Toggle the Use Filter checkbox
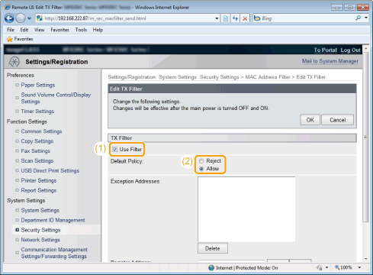Viewport: 373px width, 275px height. [x=114, y=150]
